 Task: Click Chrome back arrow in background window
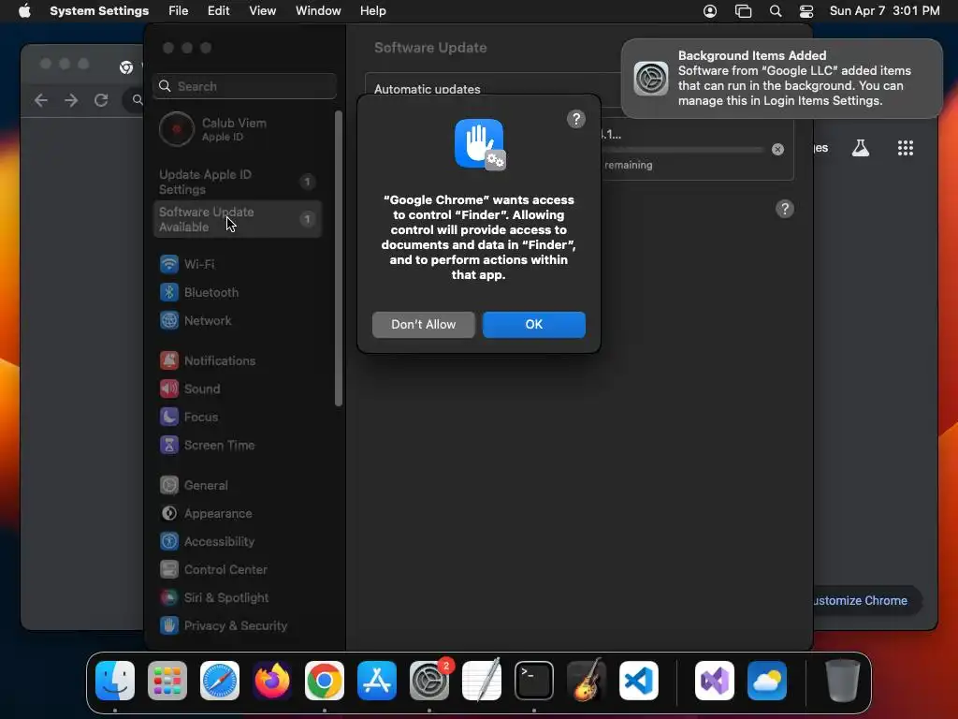(x=41, y=100)
